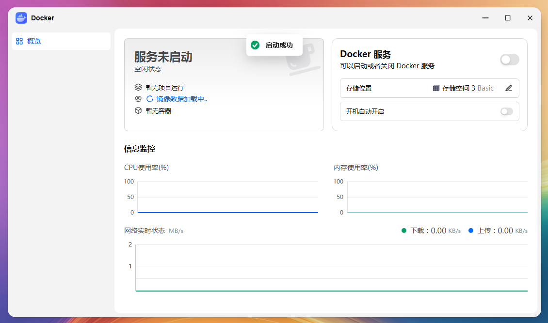548x323 pixels.
Task: Click the CPU使用率(%) chart title
Action: coord(146,168)
